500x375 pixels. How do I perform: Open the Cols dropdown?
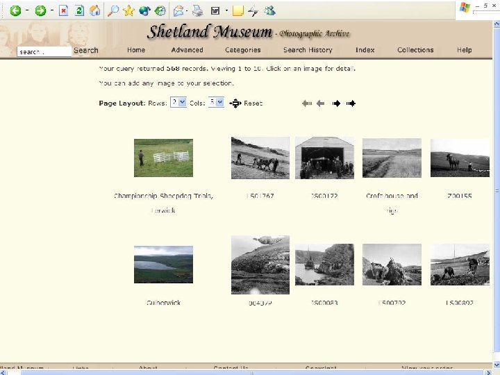(216, 102)
